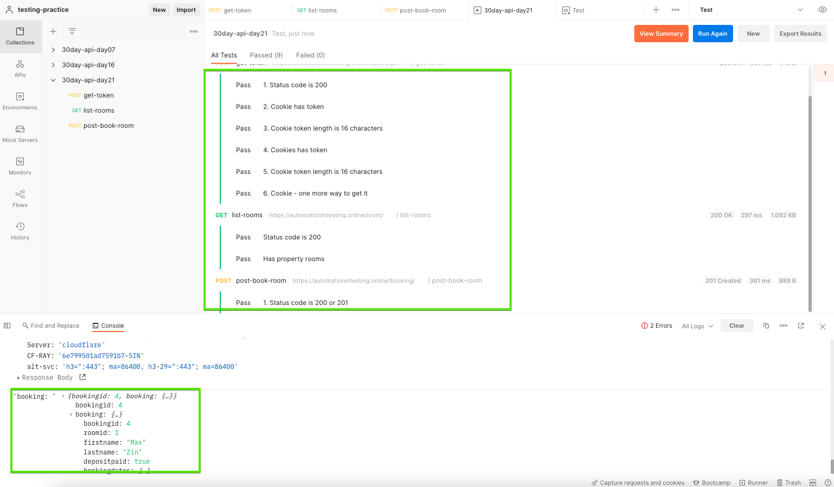Screen dimensions: 834x487
Task: Collapse the {bookingid: 4, booking: {…}} object
Action: pos(63,396)
